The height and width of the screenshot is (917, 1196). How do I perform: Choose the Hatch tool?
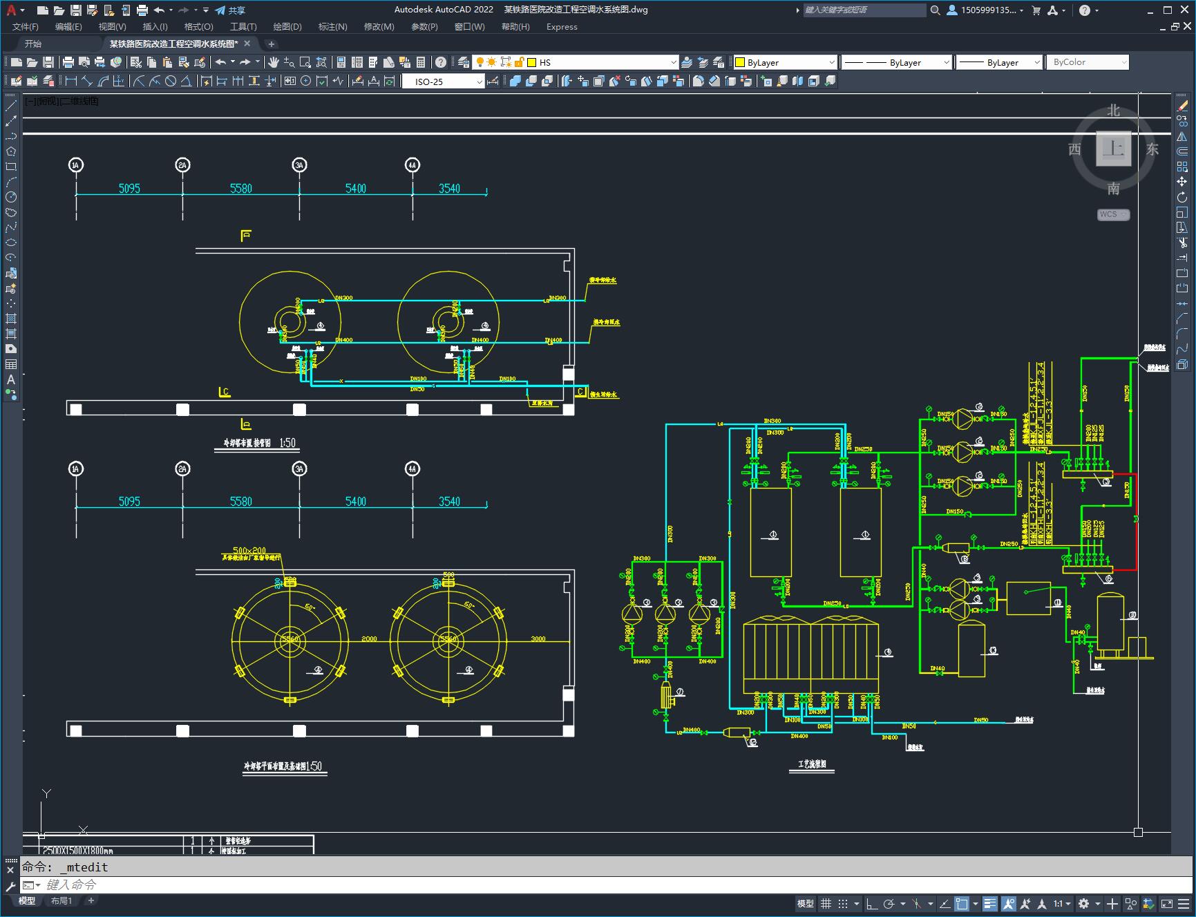tap(11, 319)
